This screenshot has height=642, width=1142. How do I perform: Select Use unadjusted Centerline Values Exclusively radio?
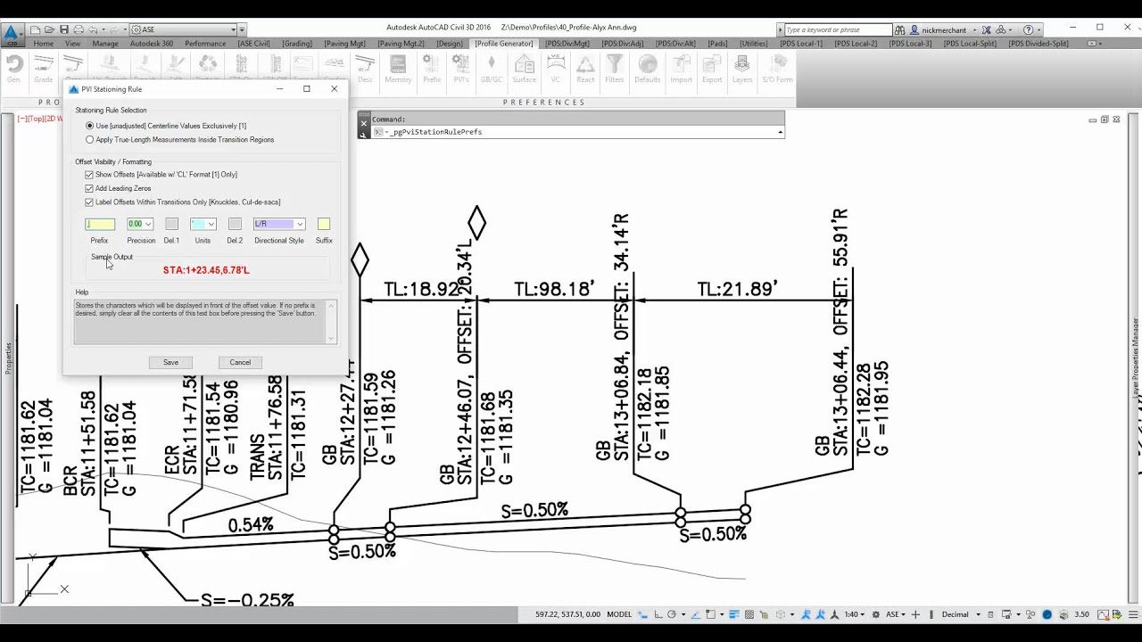[x=89, y=126]
